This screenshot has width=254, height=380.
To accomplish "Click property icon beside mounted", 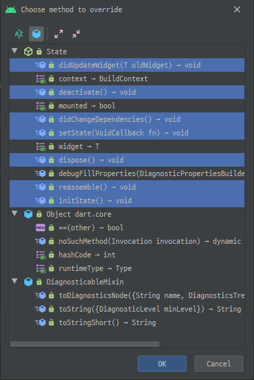I will [41, 106].
